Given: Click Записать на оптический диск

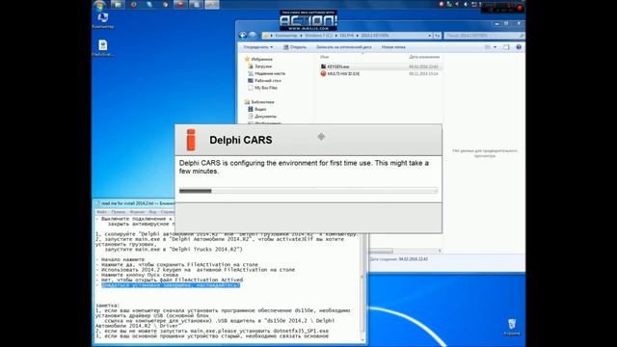Looking at the screenshot, I should (x=343, y=47).
